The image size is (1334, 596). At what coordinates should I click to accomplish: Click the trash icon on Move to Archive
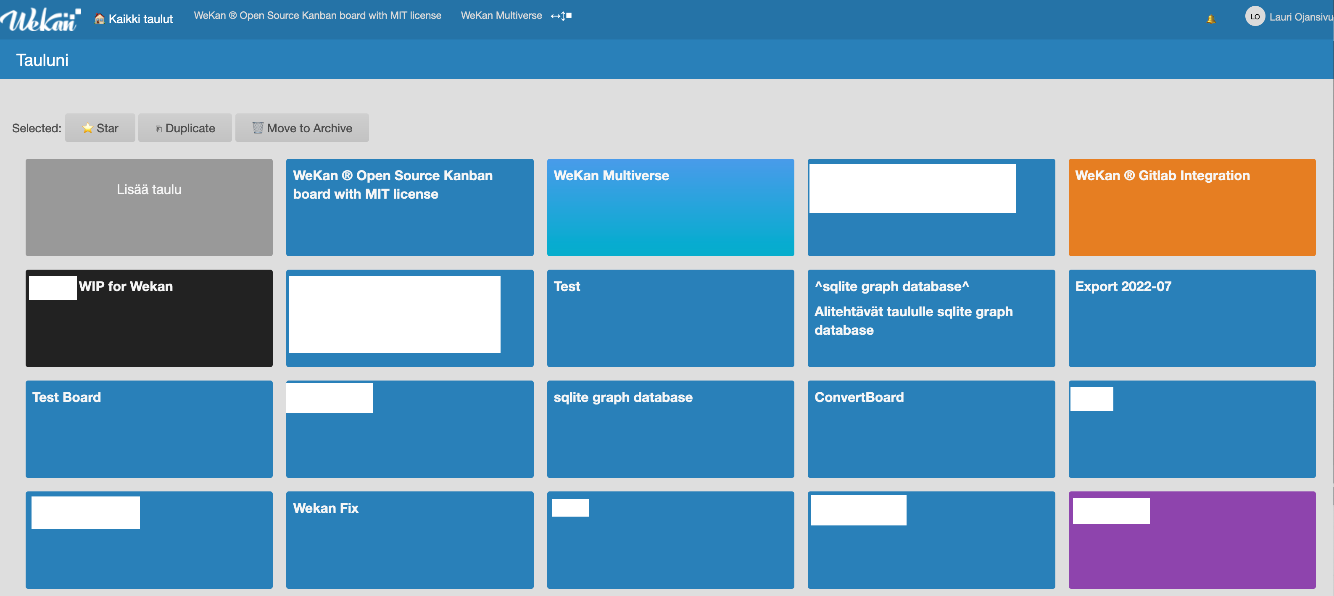click(257, 128)
